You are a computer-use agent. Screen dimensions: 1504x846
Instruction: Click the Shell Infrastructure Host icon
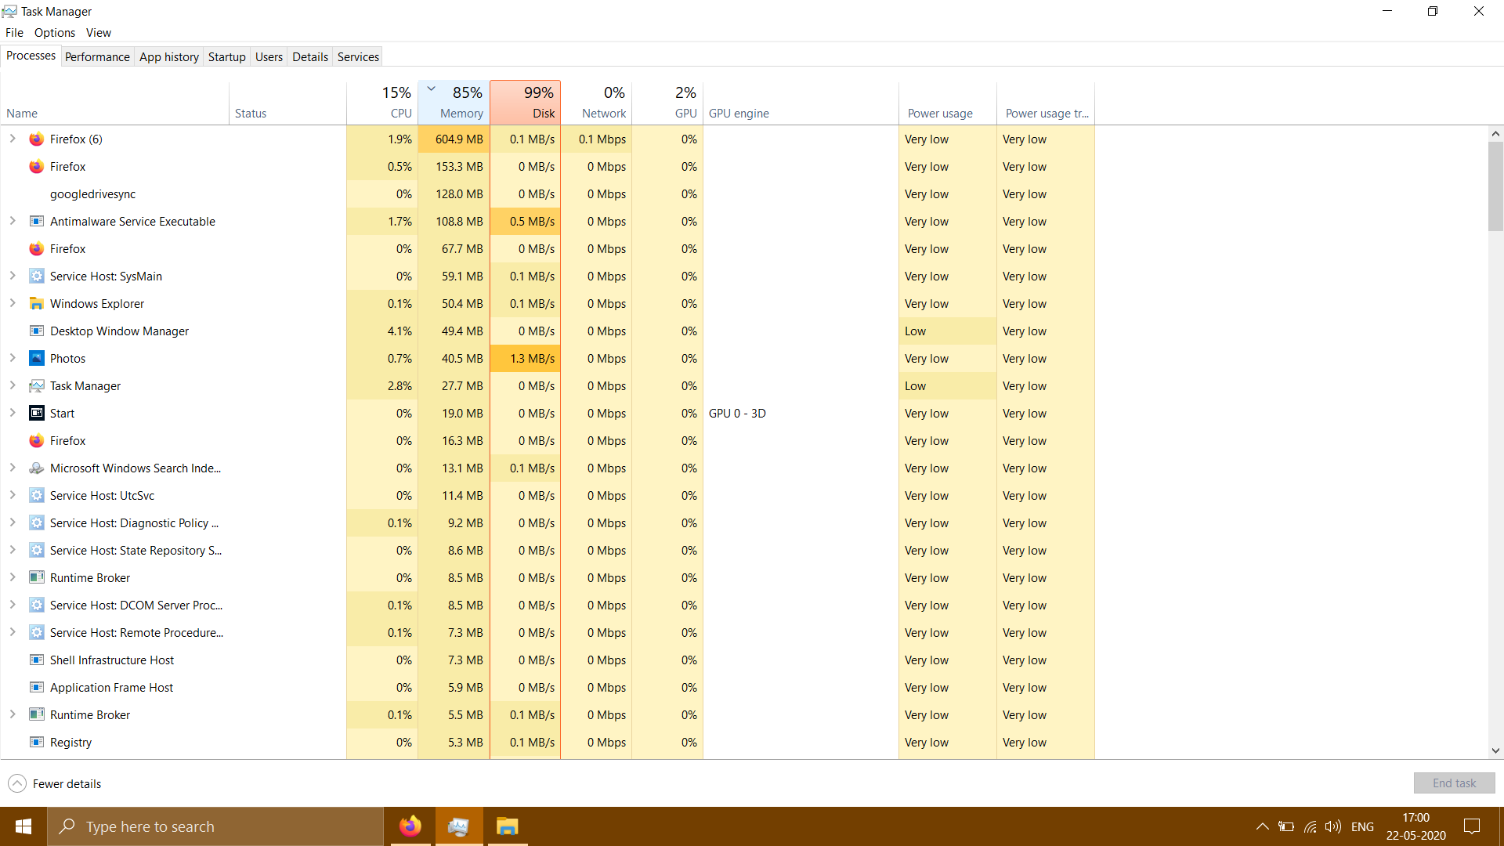(x=36, y=660)
